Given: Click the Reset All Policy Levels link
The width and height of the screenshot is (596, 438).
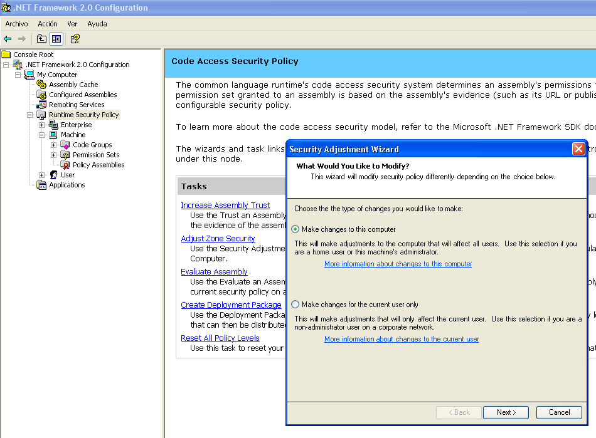Looking at the screenshot, I should pyautogui.click(x=220, y=338).
